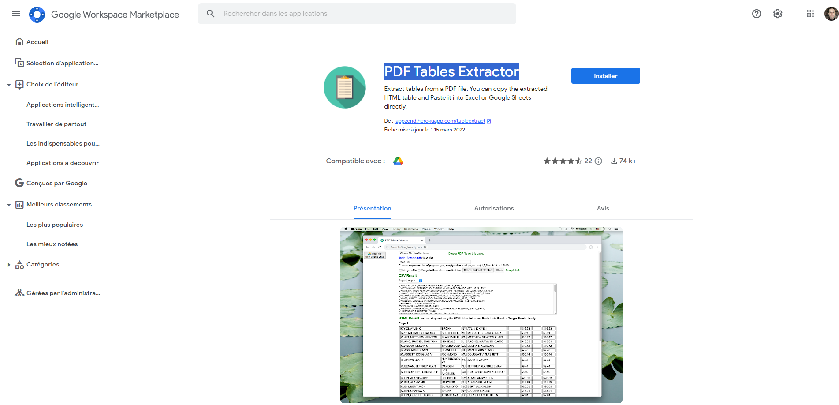This screenshot has height=405, width=839.
Task: Click the Conçues par Google G icon
Action: click(19, 183)
